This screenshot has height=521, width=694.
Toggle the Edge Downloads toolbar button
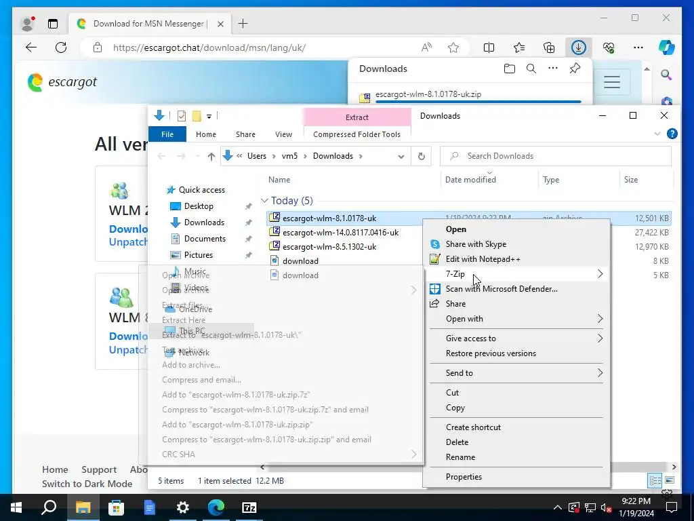coord(579,47)
